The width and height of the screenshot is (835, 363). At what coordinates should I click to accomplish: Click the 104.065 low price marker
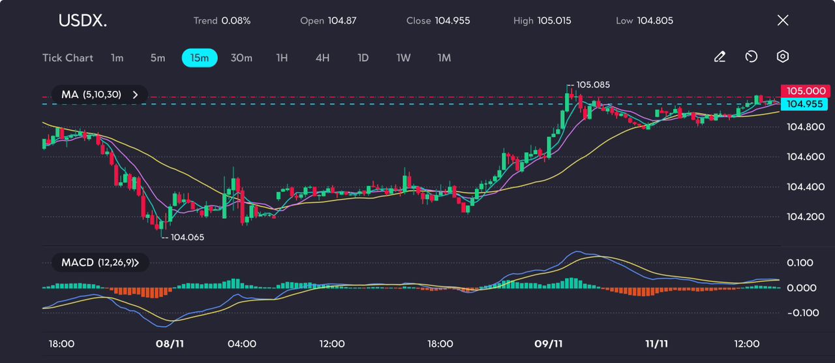click(187, 238)
